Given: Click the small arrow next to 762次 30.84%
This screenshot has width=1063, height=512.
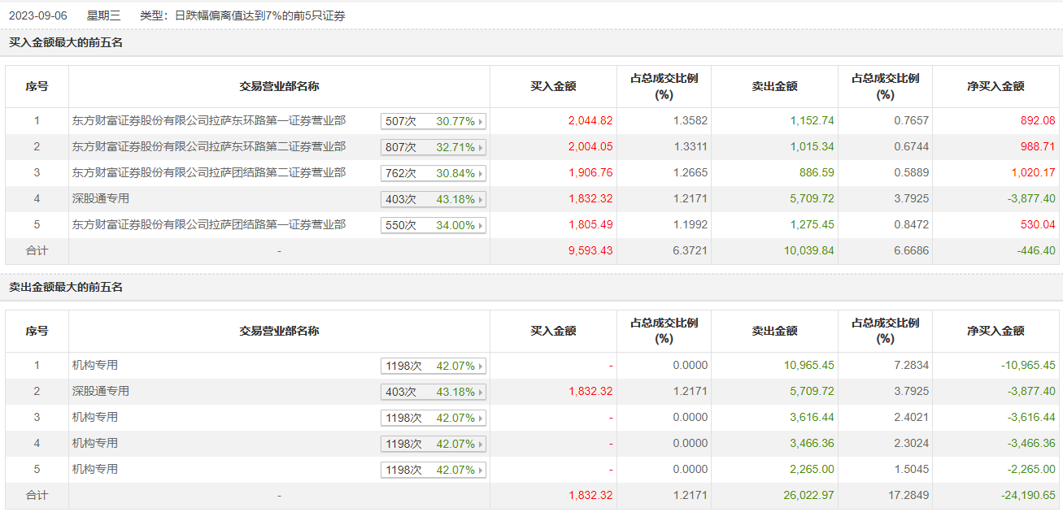Looking at the screenshot, I should tap(481, 174).
